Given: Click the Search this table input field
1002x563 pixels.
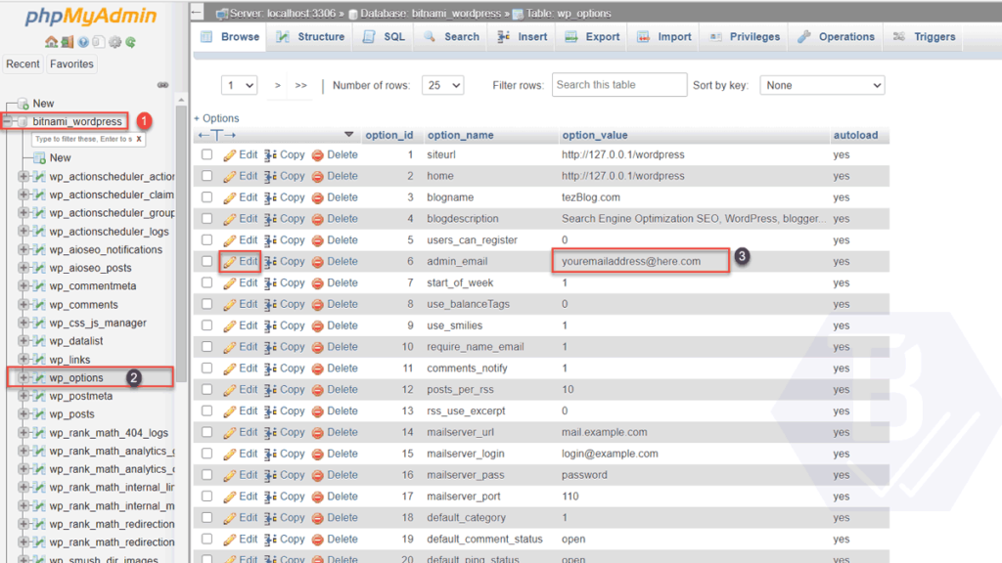Looking at the screenshot, I should pyautogui.click(x=618, y=85).
